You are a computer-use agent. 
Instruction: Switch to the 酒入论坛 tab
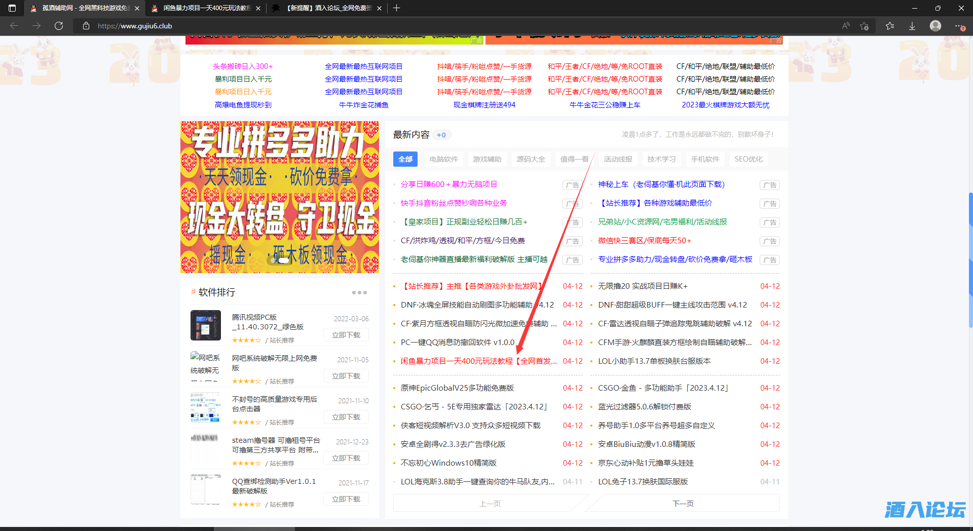pyautogui.click(x=327, y=8)
